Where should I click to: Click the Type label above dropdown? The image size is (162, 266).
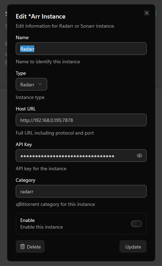[21, 73]
